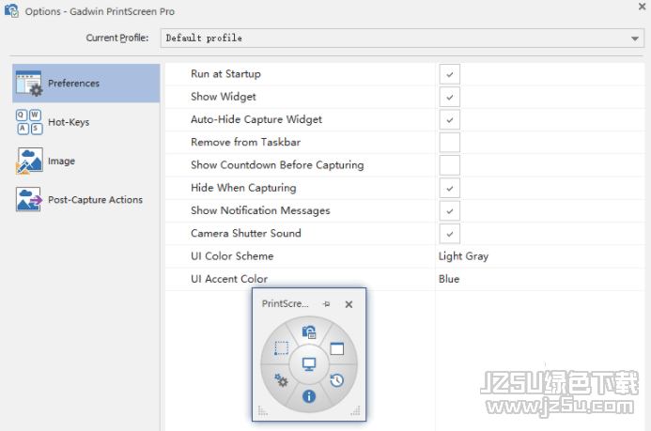This screenshot has height=431, width=651.
Task: Click the PrintScre... widget title
Action: pyautogui.click(x=286, y=303)
